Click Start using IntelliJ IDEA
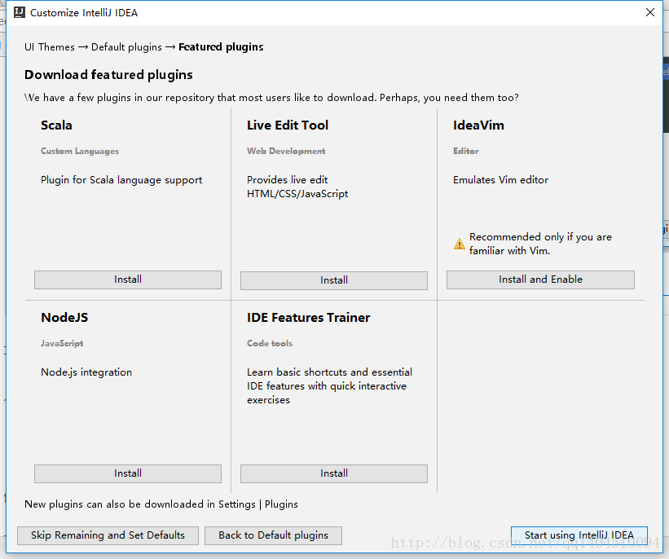The height and width of the screenshot is (559, 669). (x=579, y=535)
